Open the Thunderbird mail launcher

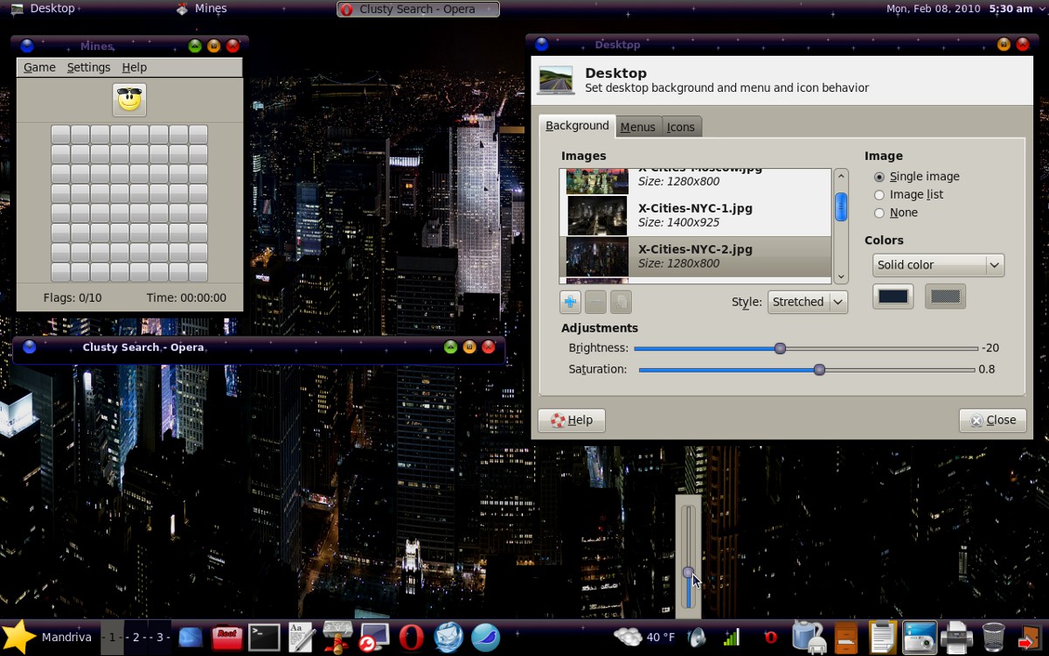pyautogui.click(x=449, y=638)
